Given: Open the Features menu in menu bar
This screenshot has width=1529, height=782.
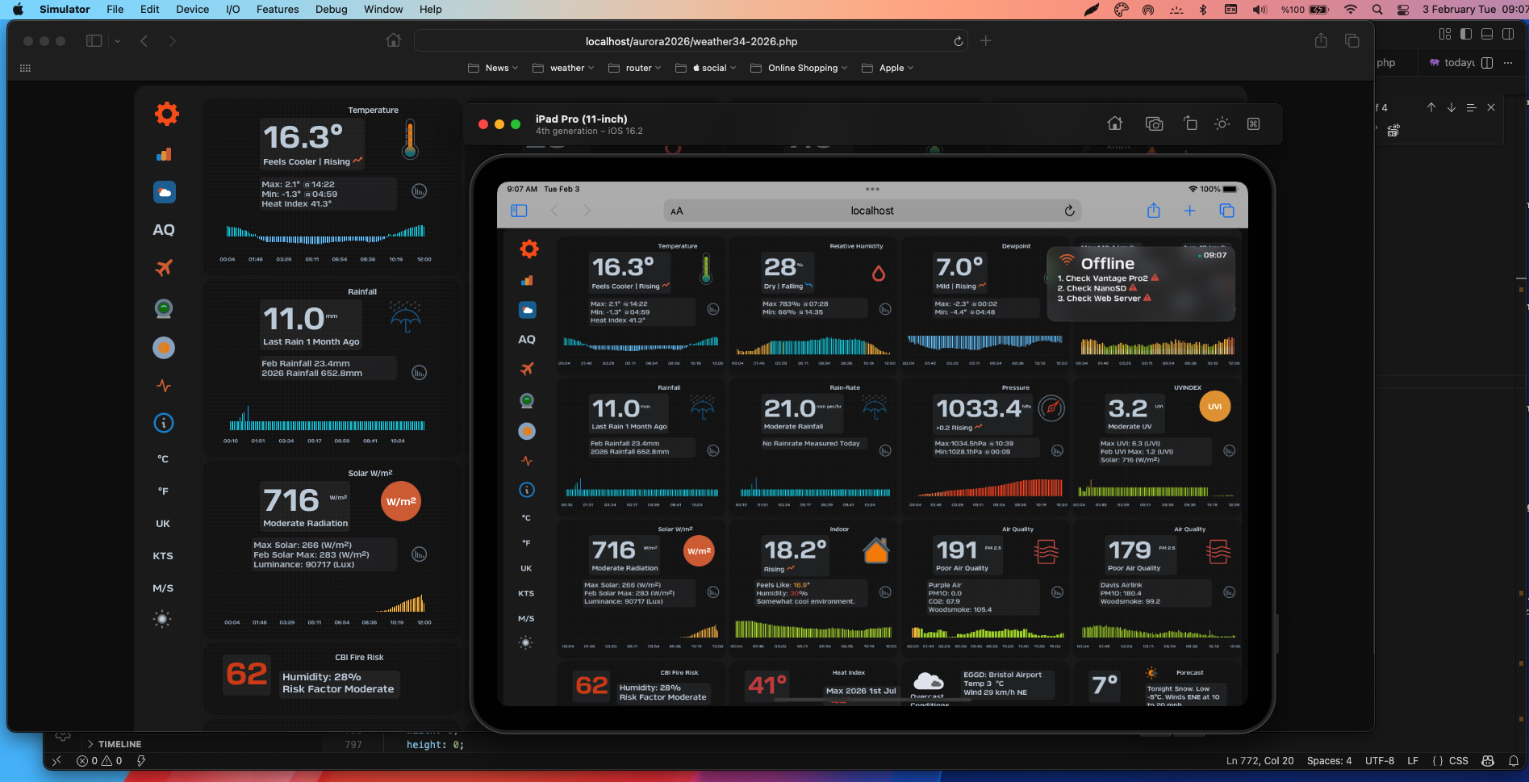Looking at the screenshot, I should 277,10.
